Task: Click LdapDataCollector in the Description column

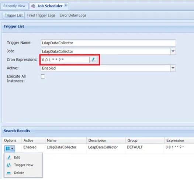Action: click(103, 147)
